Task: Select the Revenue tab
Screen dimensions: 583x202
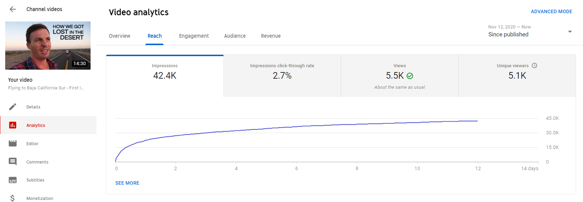Action: pos(271,36)
